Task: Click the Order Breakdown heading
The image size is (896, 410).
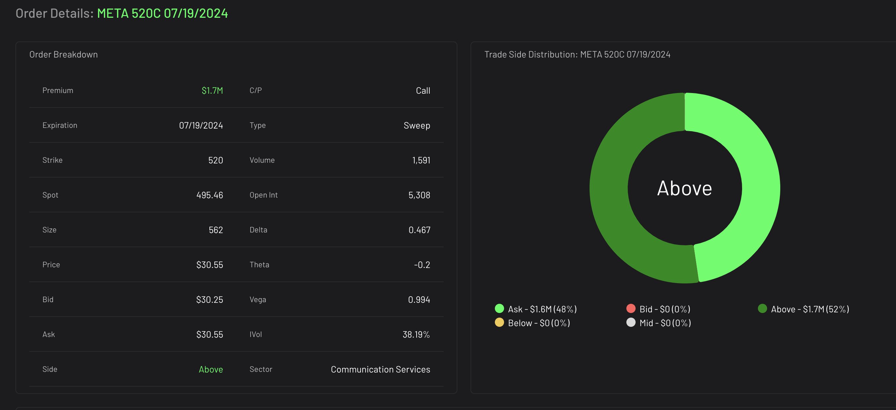Action: click(x=63, y=55)
